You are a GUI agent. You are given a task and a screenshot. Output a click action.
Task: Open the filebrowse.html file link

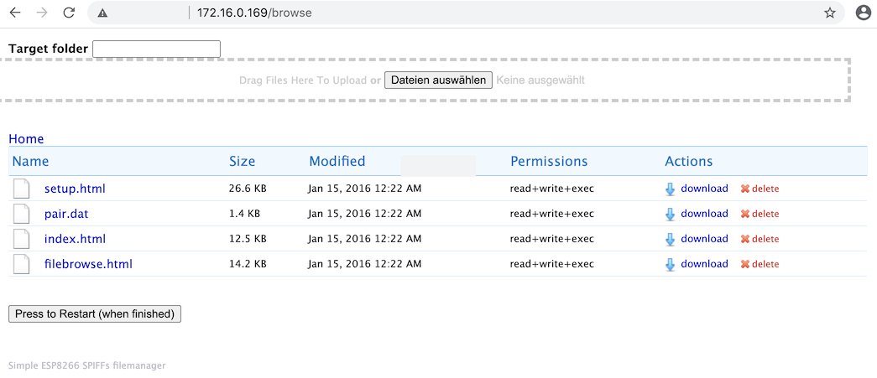88,264
